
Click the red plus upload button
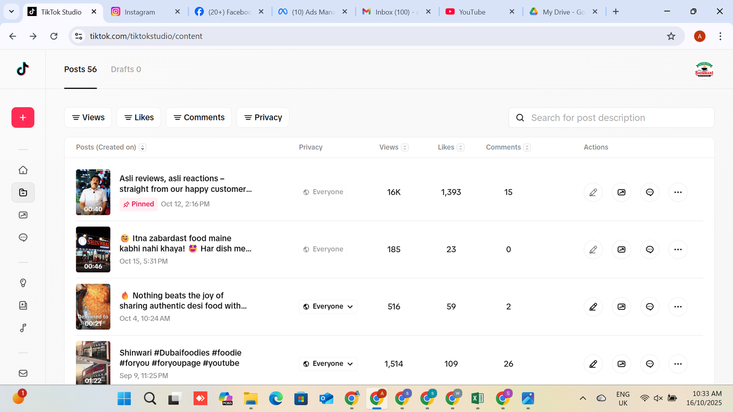(x=23, y=118)
